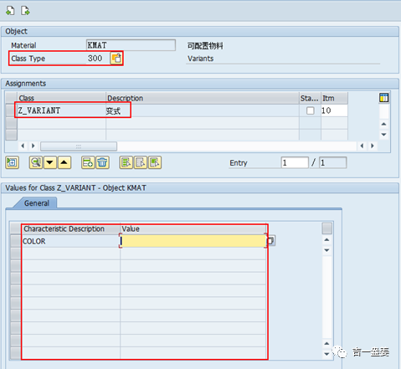Select the row header of Z_VARIANT assignment

point(11,110)
